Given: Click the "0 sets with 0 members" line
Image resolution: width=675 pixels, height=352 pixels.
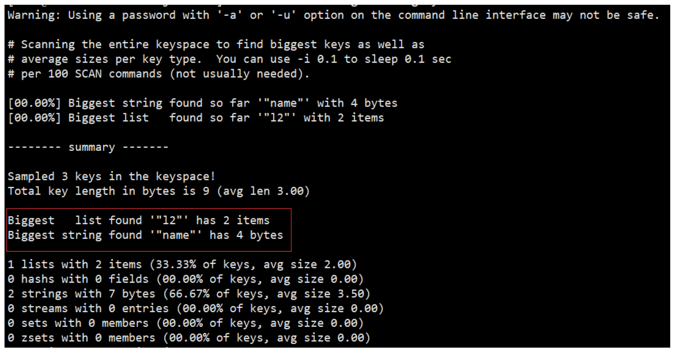Looking at the screenshot, I should tap(185, 323).
